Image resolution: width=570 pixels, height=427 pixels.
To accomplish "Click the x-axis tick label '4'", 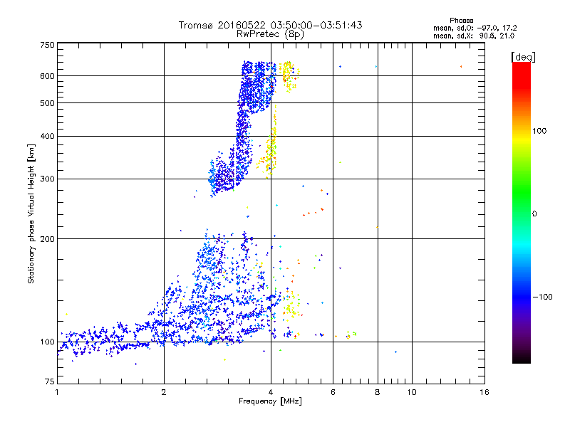I will (x=271, y=392).
